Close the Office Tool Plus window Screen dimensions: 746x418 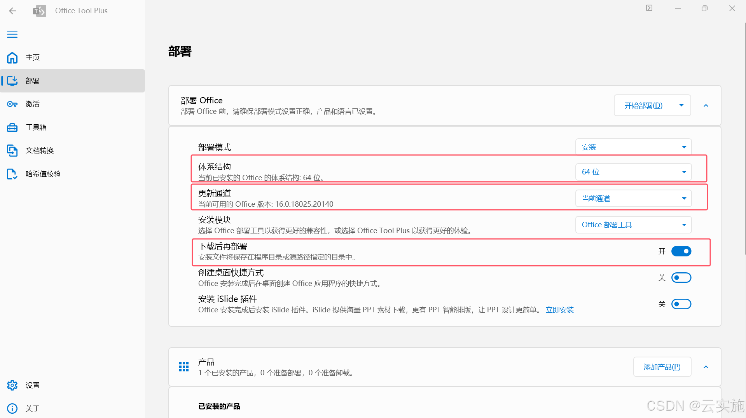[x=732, y=8]
